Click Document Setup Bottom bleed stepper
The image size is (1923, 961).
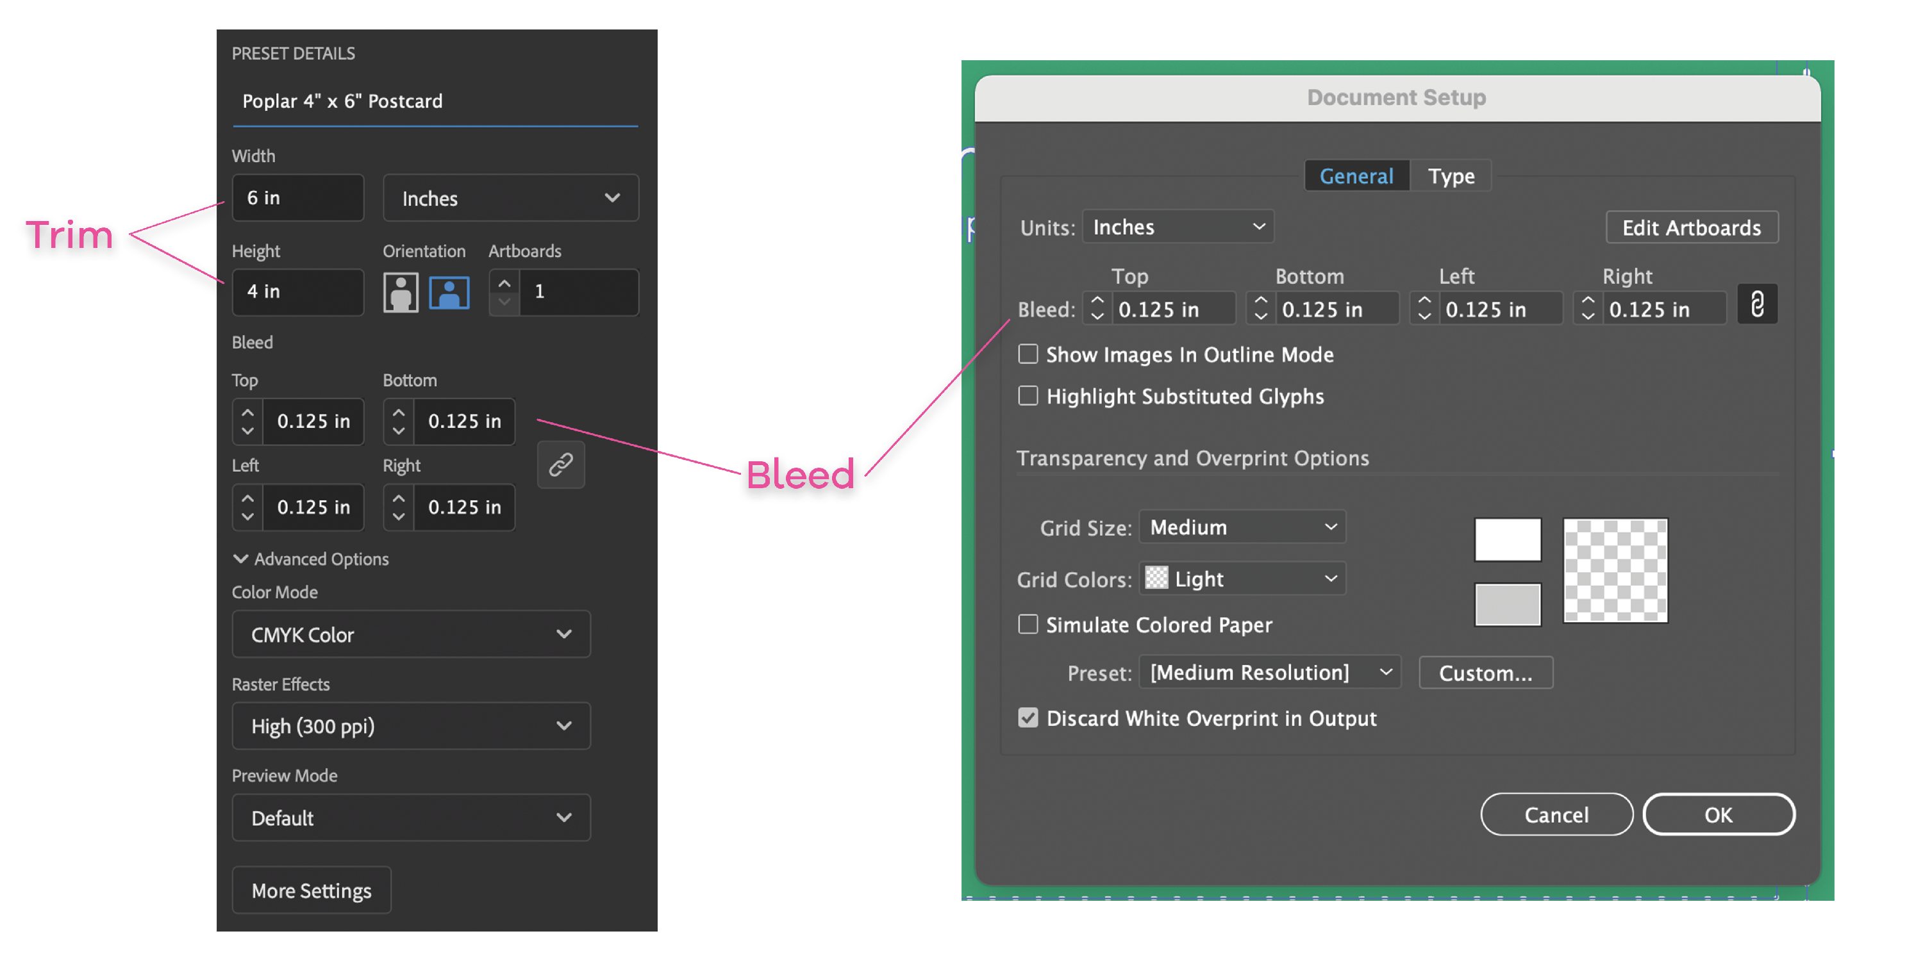coord(1260,308)
